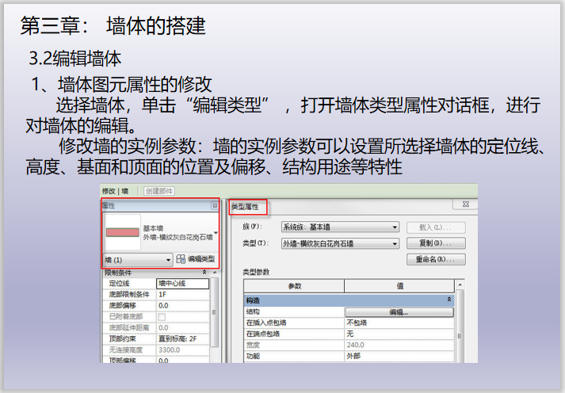Open the 墙 (1) instance filter dropdown
The width and height of the screenshot is (565, 393).
point(168,259)
